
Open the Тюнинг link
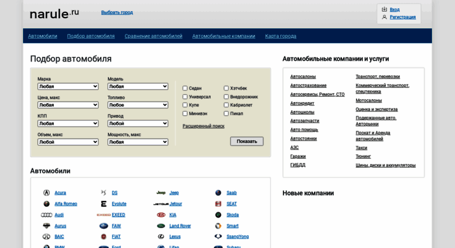pyautogui.click(x=363, y=156)
